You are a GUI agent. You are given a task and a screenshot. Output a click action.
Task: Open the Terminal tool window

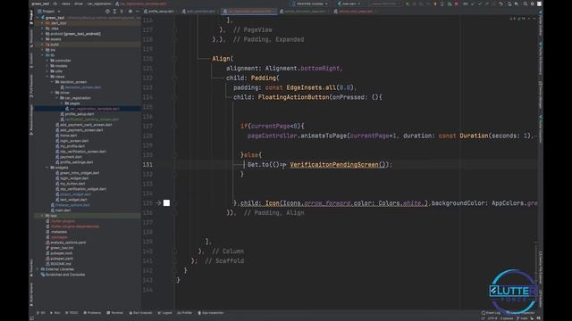coord(115,313)
